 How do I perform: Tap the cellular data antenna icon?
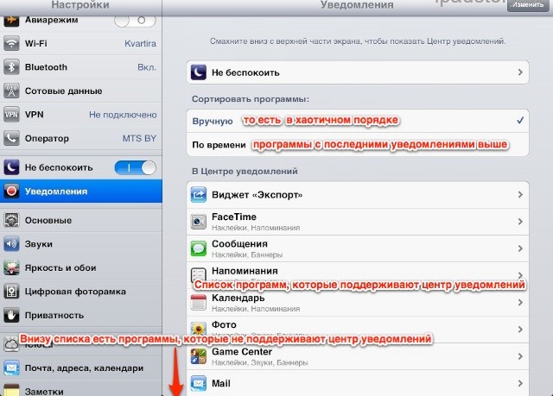tap(11, 91)
